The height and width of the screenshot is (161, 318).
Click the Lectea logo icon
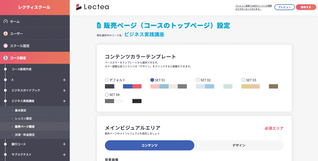[x=79, y=7]
